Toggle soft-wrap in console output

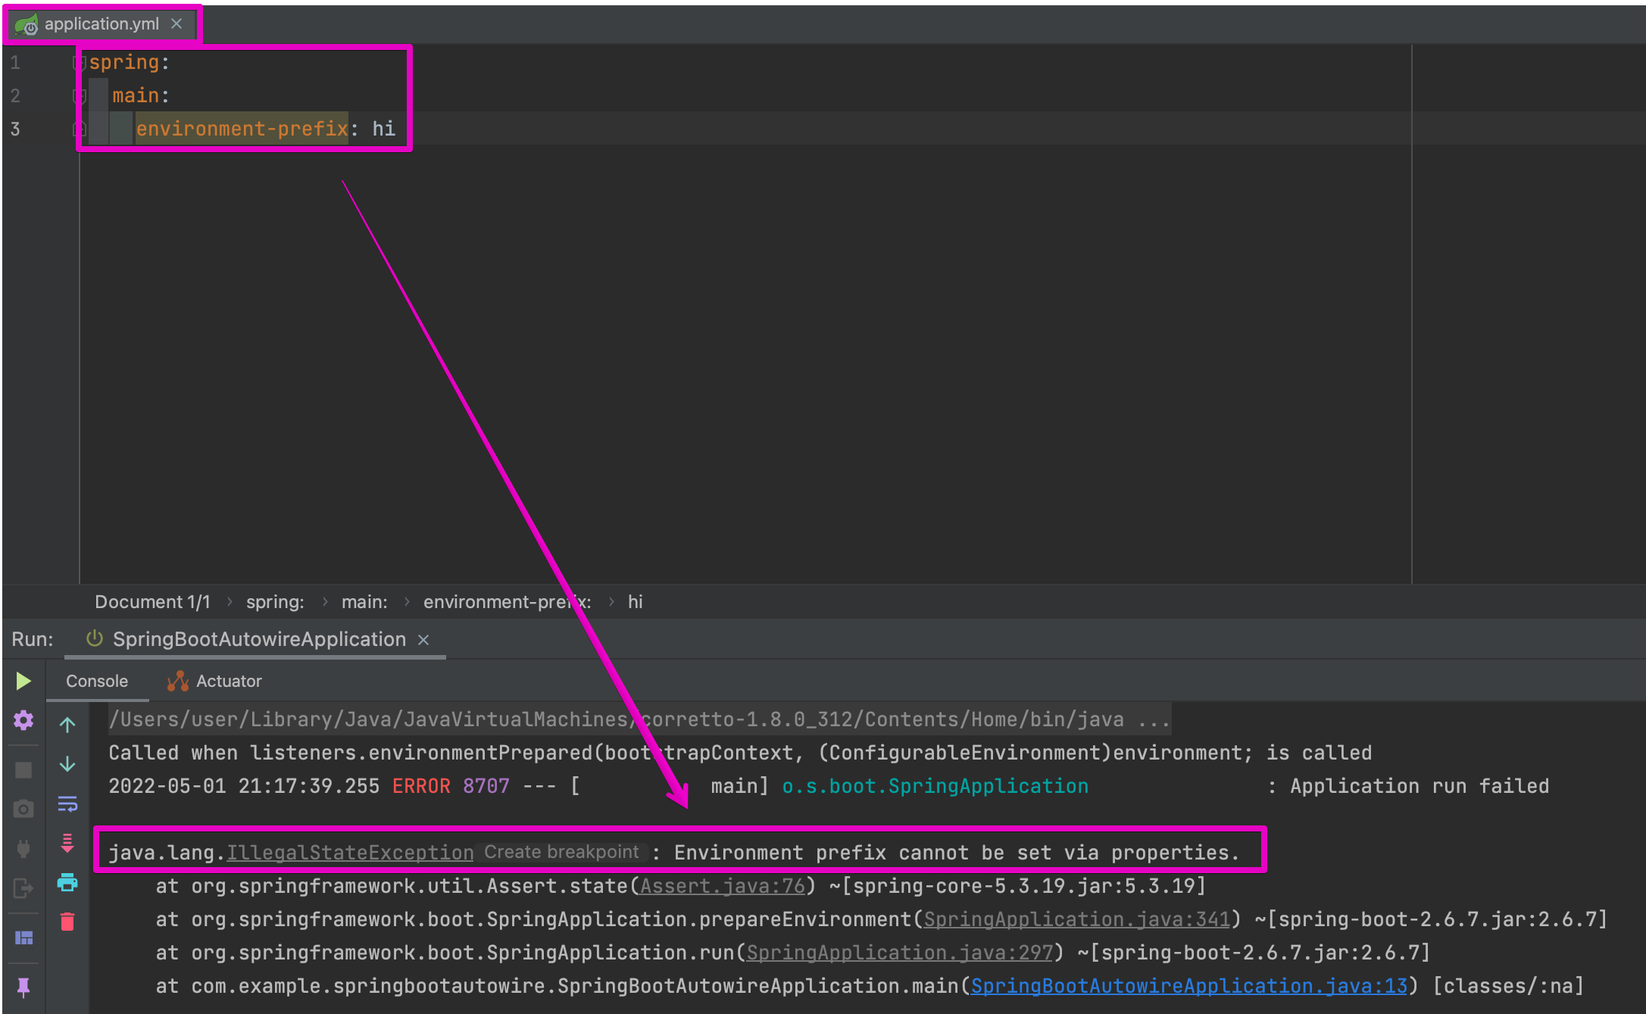point(67,803)
